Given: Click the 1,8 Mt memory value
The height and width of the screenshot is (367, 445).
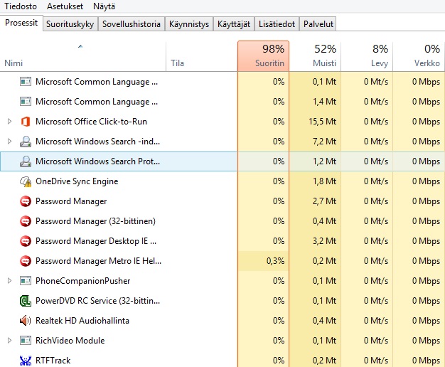Looking at the screenshot, I should tap(324, 181).
